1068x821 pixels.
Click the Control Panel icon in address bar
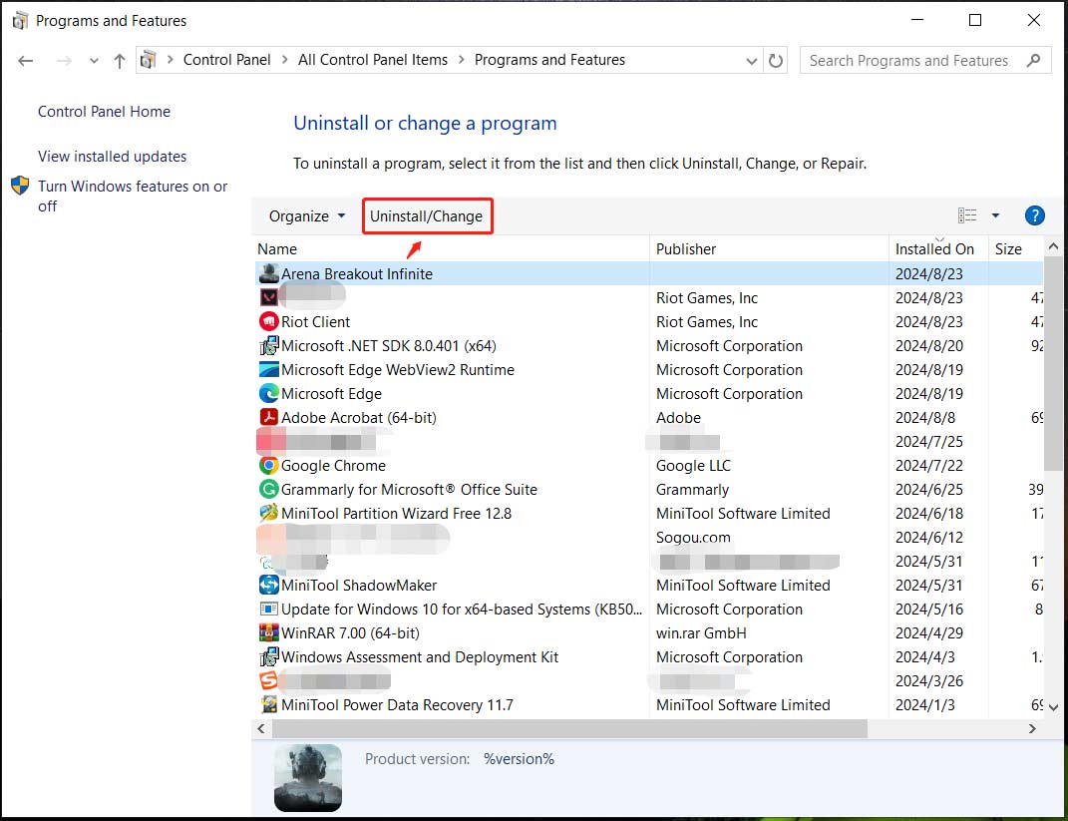tap(148, 61)
